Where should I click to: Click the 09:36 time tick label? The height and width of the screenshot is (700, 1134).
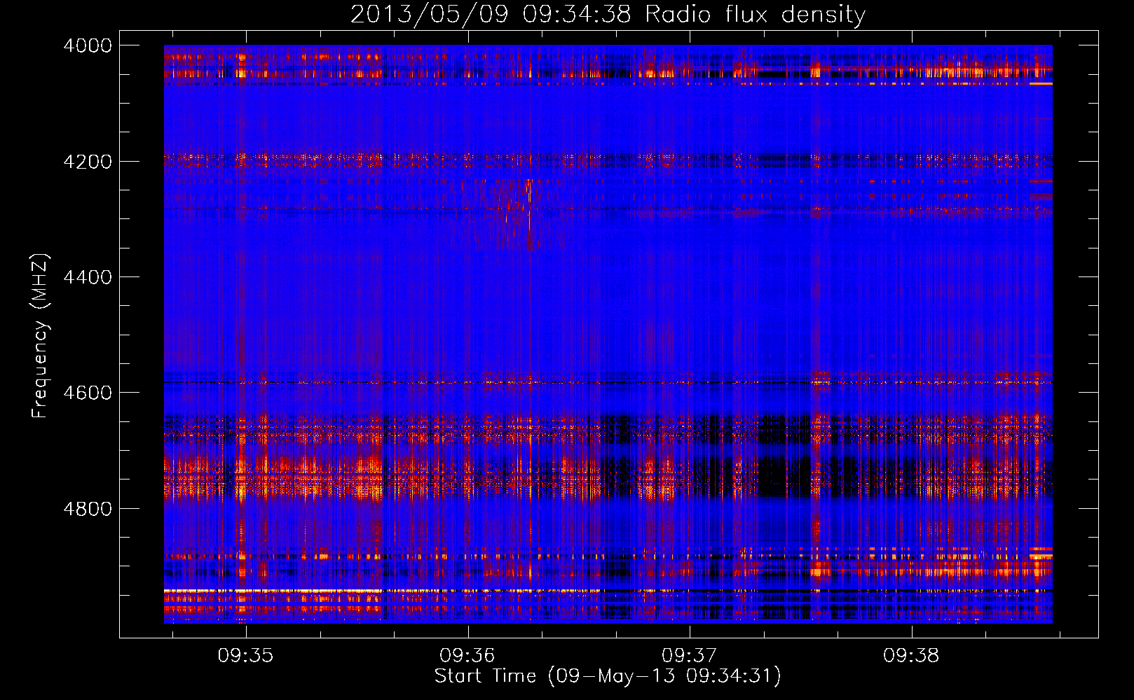pos(467,656)
